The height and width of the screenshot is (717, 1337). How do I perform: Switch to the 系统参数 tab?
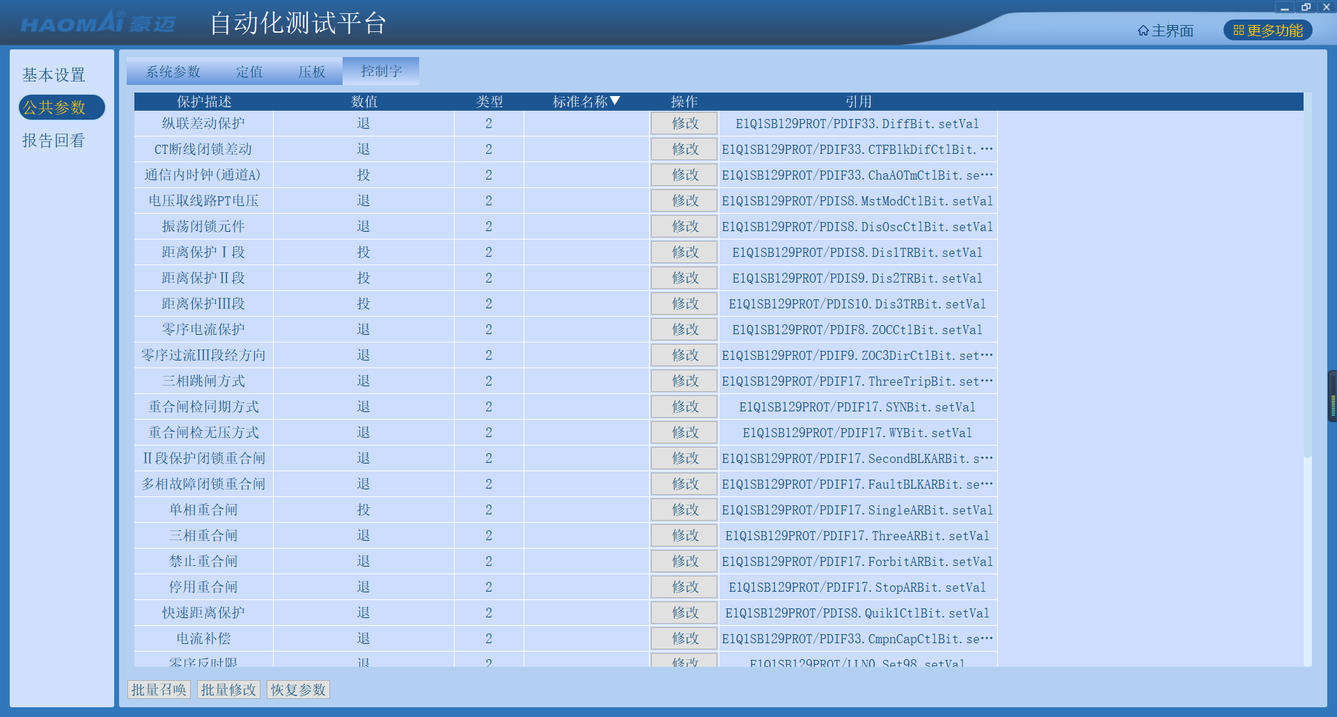point(173,72)
